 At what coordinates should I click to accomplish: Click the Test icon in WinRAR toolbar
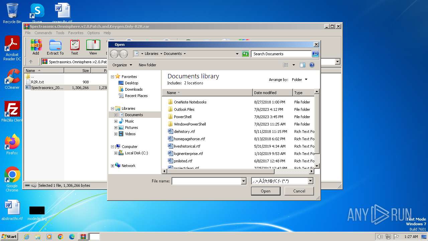tap(75, 47)
